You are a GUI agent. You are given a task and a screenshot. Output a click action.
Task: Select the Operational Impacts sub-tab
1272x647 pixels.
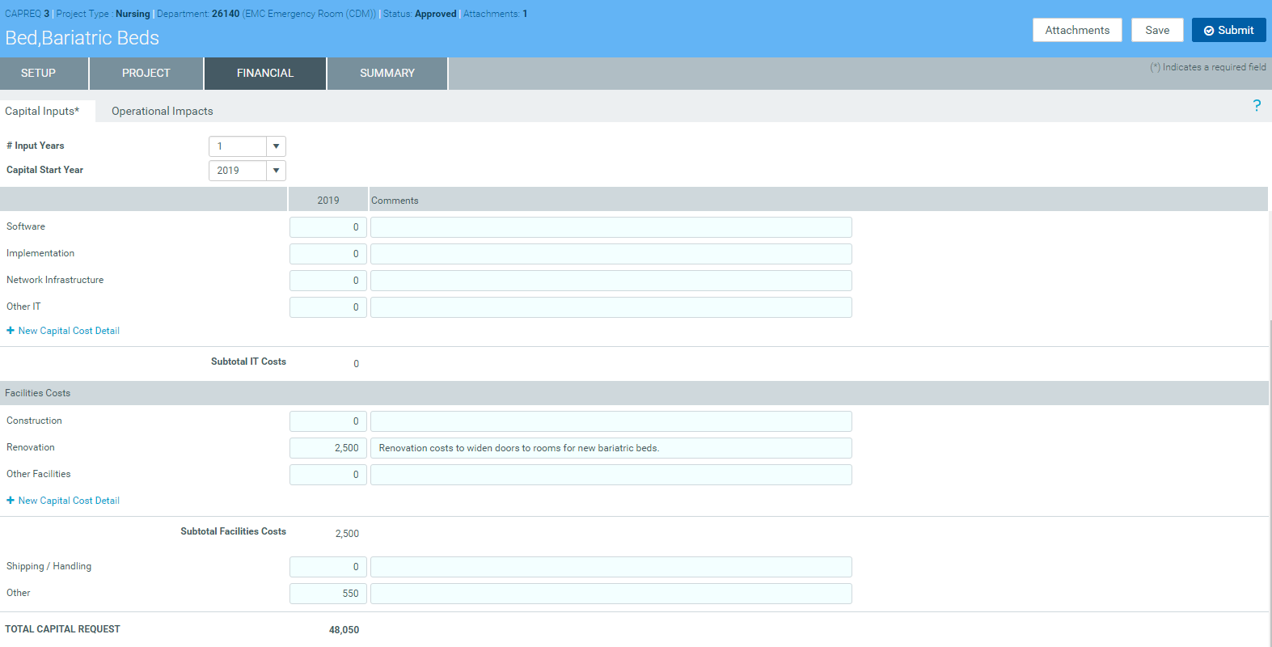pos(163,111)
